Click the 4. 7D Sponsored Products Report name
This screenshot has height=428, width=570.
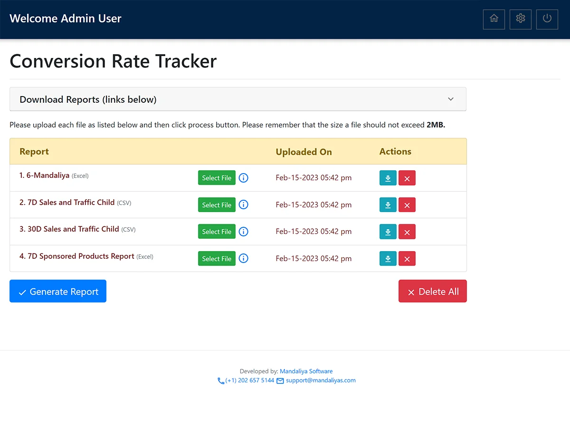point(77,256)
